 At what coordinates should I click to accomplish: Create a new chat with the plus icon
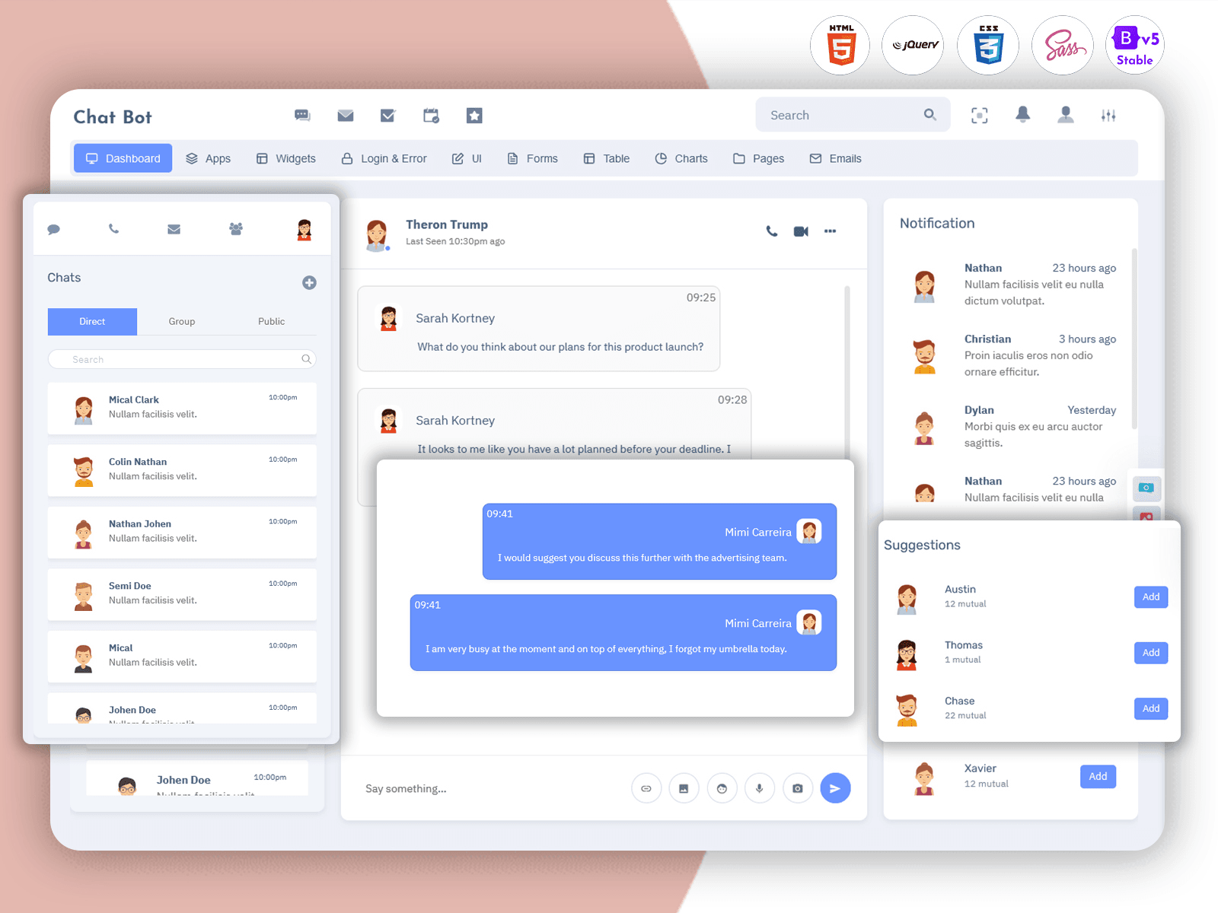point(309,282)
